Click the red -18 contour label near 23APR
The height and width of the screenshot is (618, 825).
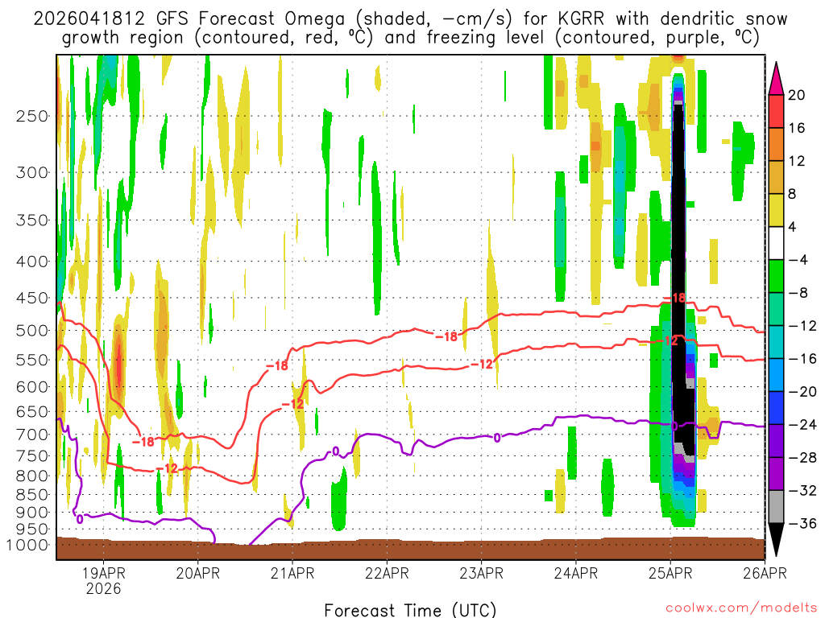click(x=446, y=337)
